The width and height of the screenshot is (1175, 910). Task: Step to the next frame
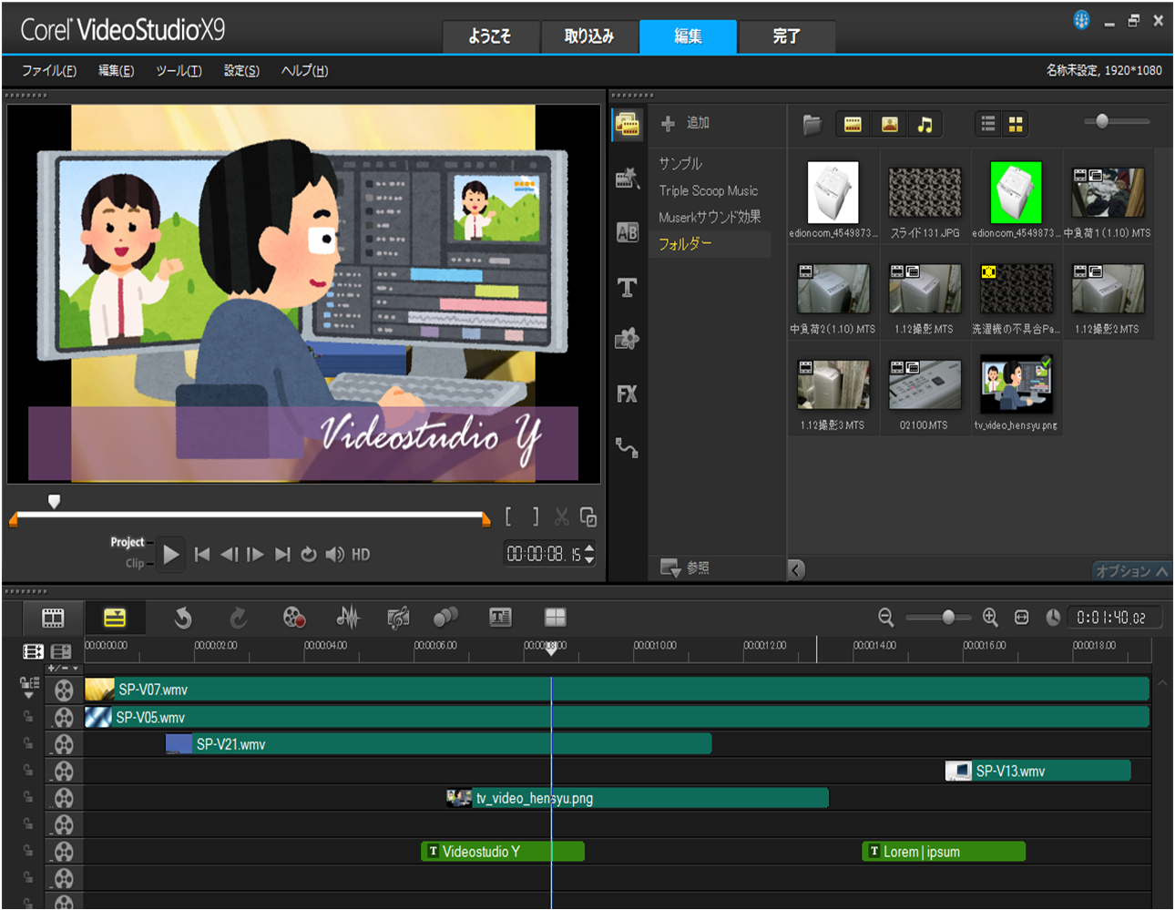255,554
